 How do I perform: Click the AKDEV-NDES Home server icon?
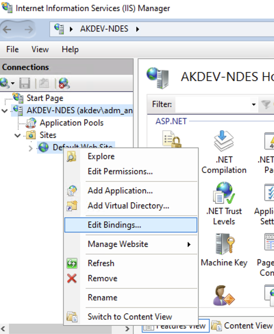tap(158, 77)
